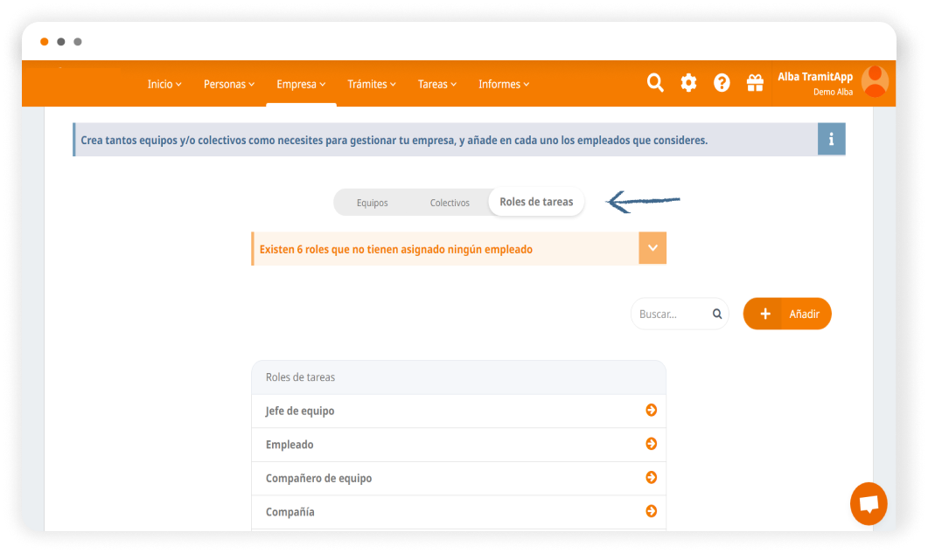The width and height of the screenshot is (928, 553).
Task: Open the chat support bubble
Action: pyautogui.click(x=869, y=504)
